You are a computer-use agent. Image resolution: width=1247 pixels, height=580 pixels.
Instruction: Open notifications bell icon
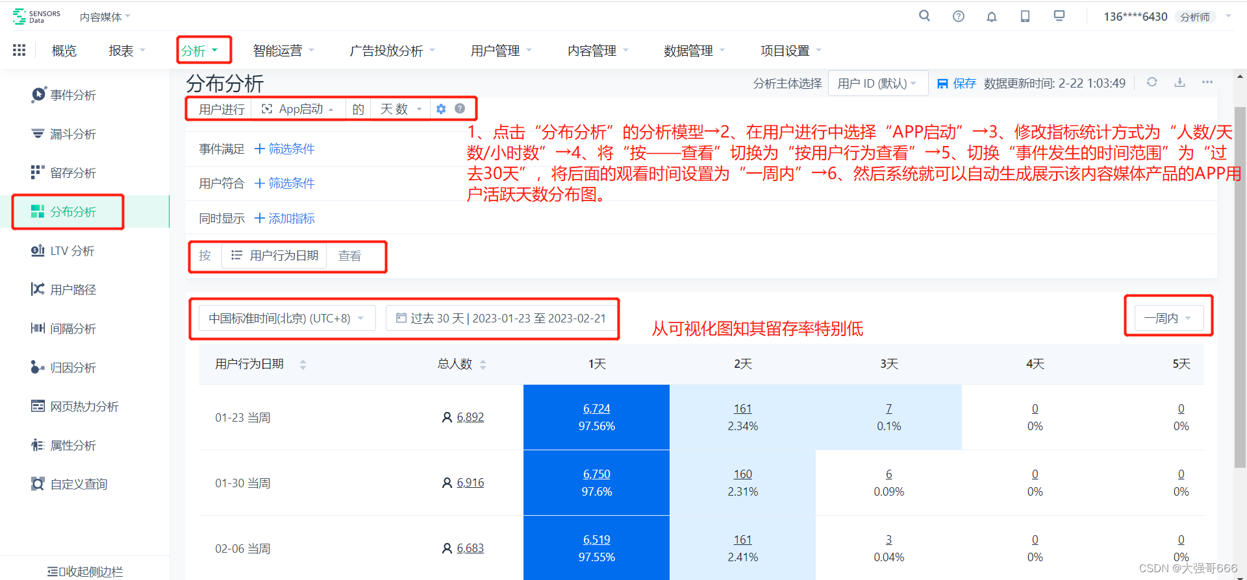(992, 16)
